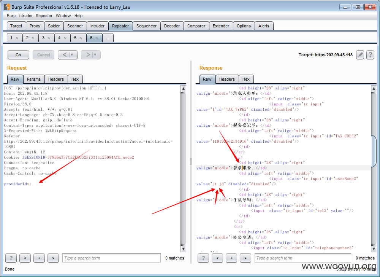This screenshot has width=380, height=277.
Task: Select repeater tab 3
Action: (43, 38)
